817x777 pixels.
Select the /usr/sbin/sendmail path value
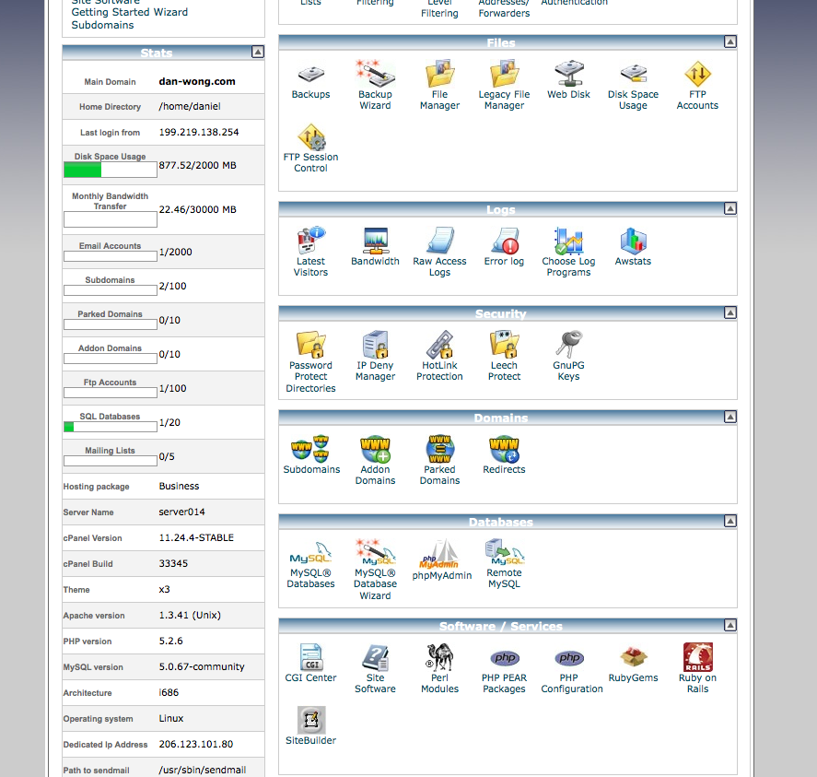point(202,770)
